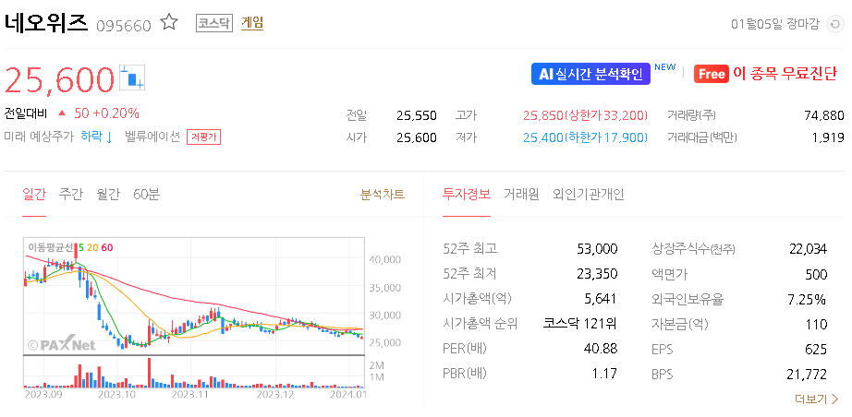Click the daily price chart thumbnail
The height and width of the screenshot is (417, 852).
pyautogui.click(x=194, y=313)
